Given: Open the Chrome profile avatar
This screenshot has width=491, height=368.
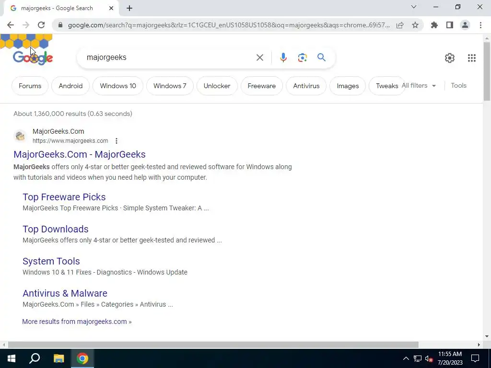Looking at the screenshot, I should coord(465,25).
